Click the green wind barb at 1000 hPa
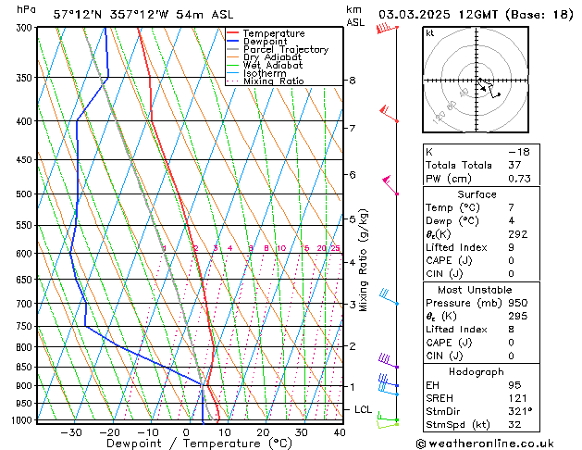 pos(388,421)
